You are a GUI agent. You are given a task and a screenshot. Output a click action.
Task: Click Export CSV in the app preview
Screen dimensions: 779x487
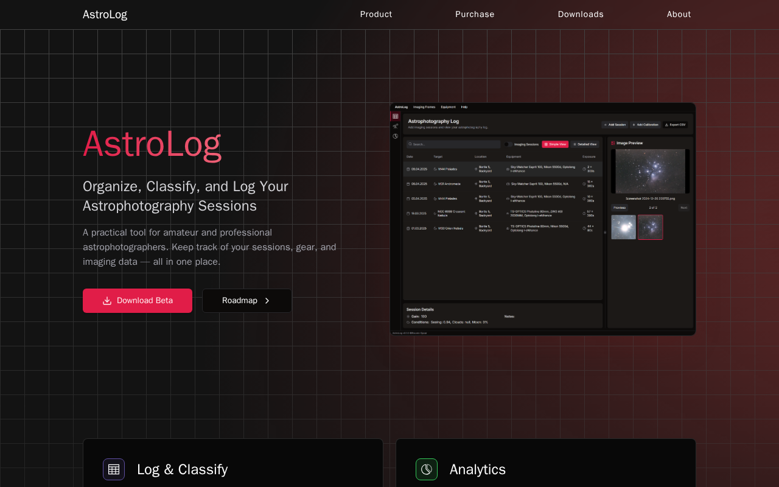coord(676,125)
